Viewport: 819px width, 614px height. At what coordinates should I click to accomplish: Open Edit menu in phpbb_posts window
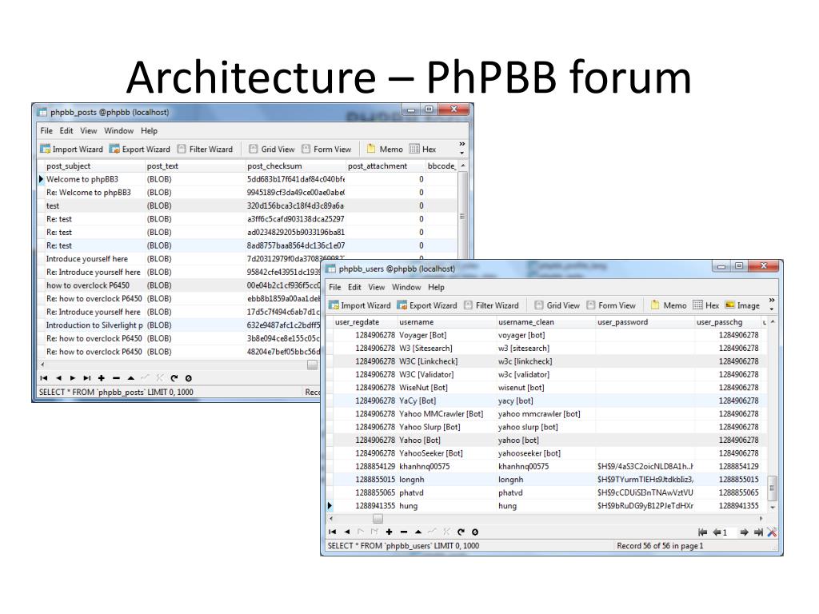[66, 130]
